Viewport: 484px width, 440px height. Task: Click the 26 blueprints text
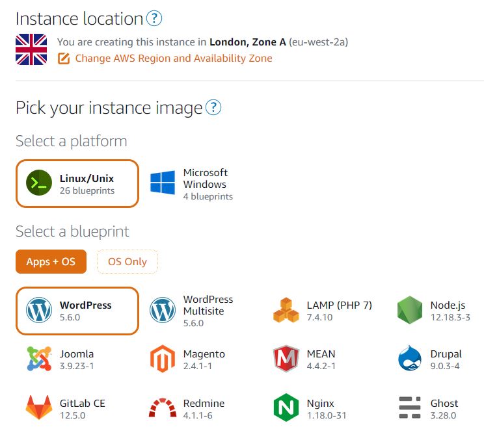coord(87,190)
